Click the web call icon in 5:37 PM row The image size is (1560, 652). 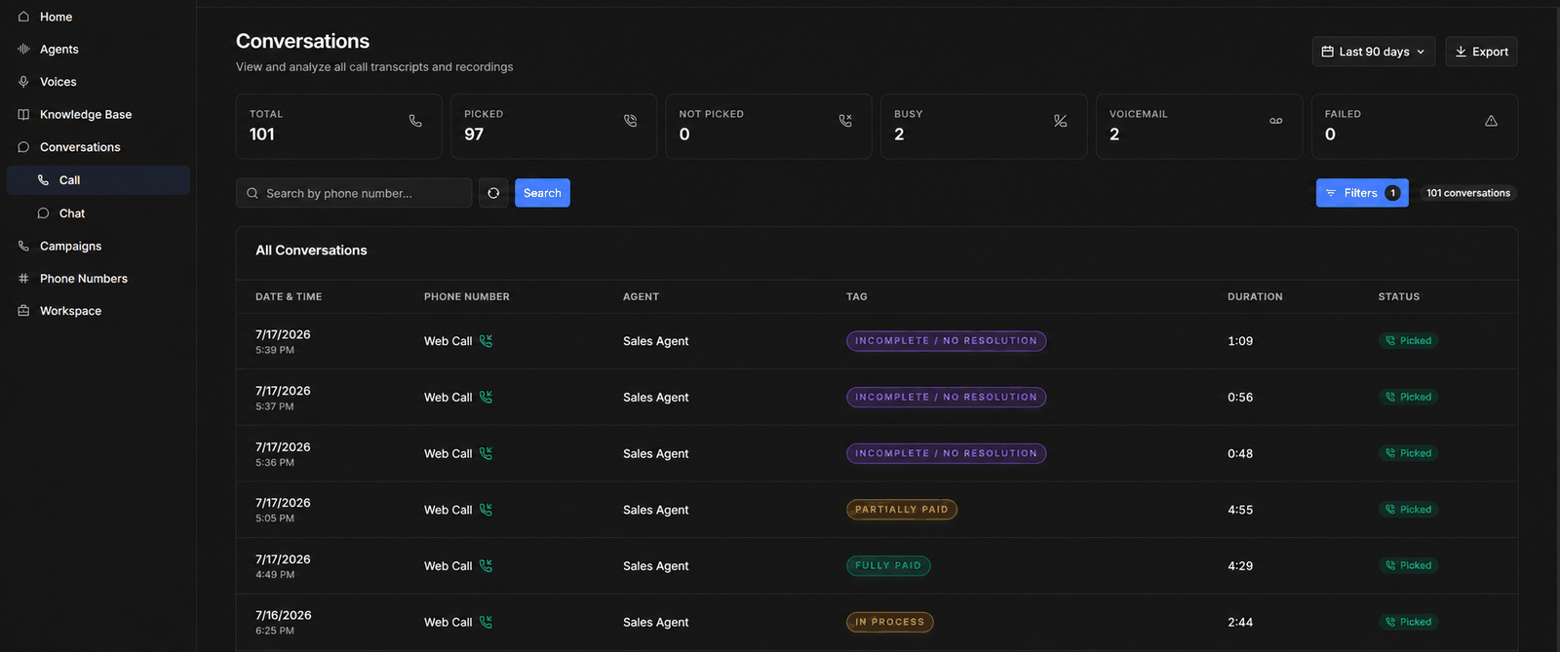(x=486, y=397)
